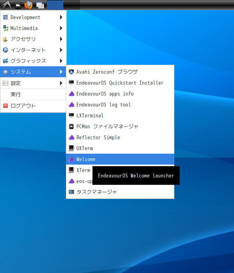Click the eos-up entry triangle icon
This screenshot has width=234, height=273.
coord(71,181)
